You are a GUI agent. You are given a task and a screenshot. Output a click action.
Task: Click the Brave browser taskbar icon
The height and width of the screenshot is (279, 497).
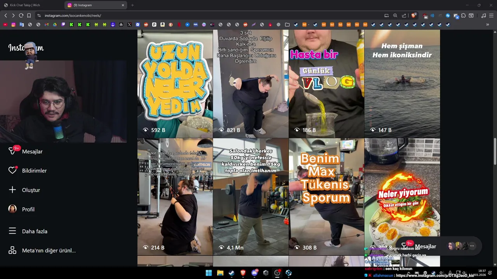(243, 273)
